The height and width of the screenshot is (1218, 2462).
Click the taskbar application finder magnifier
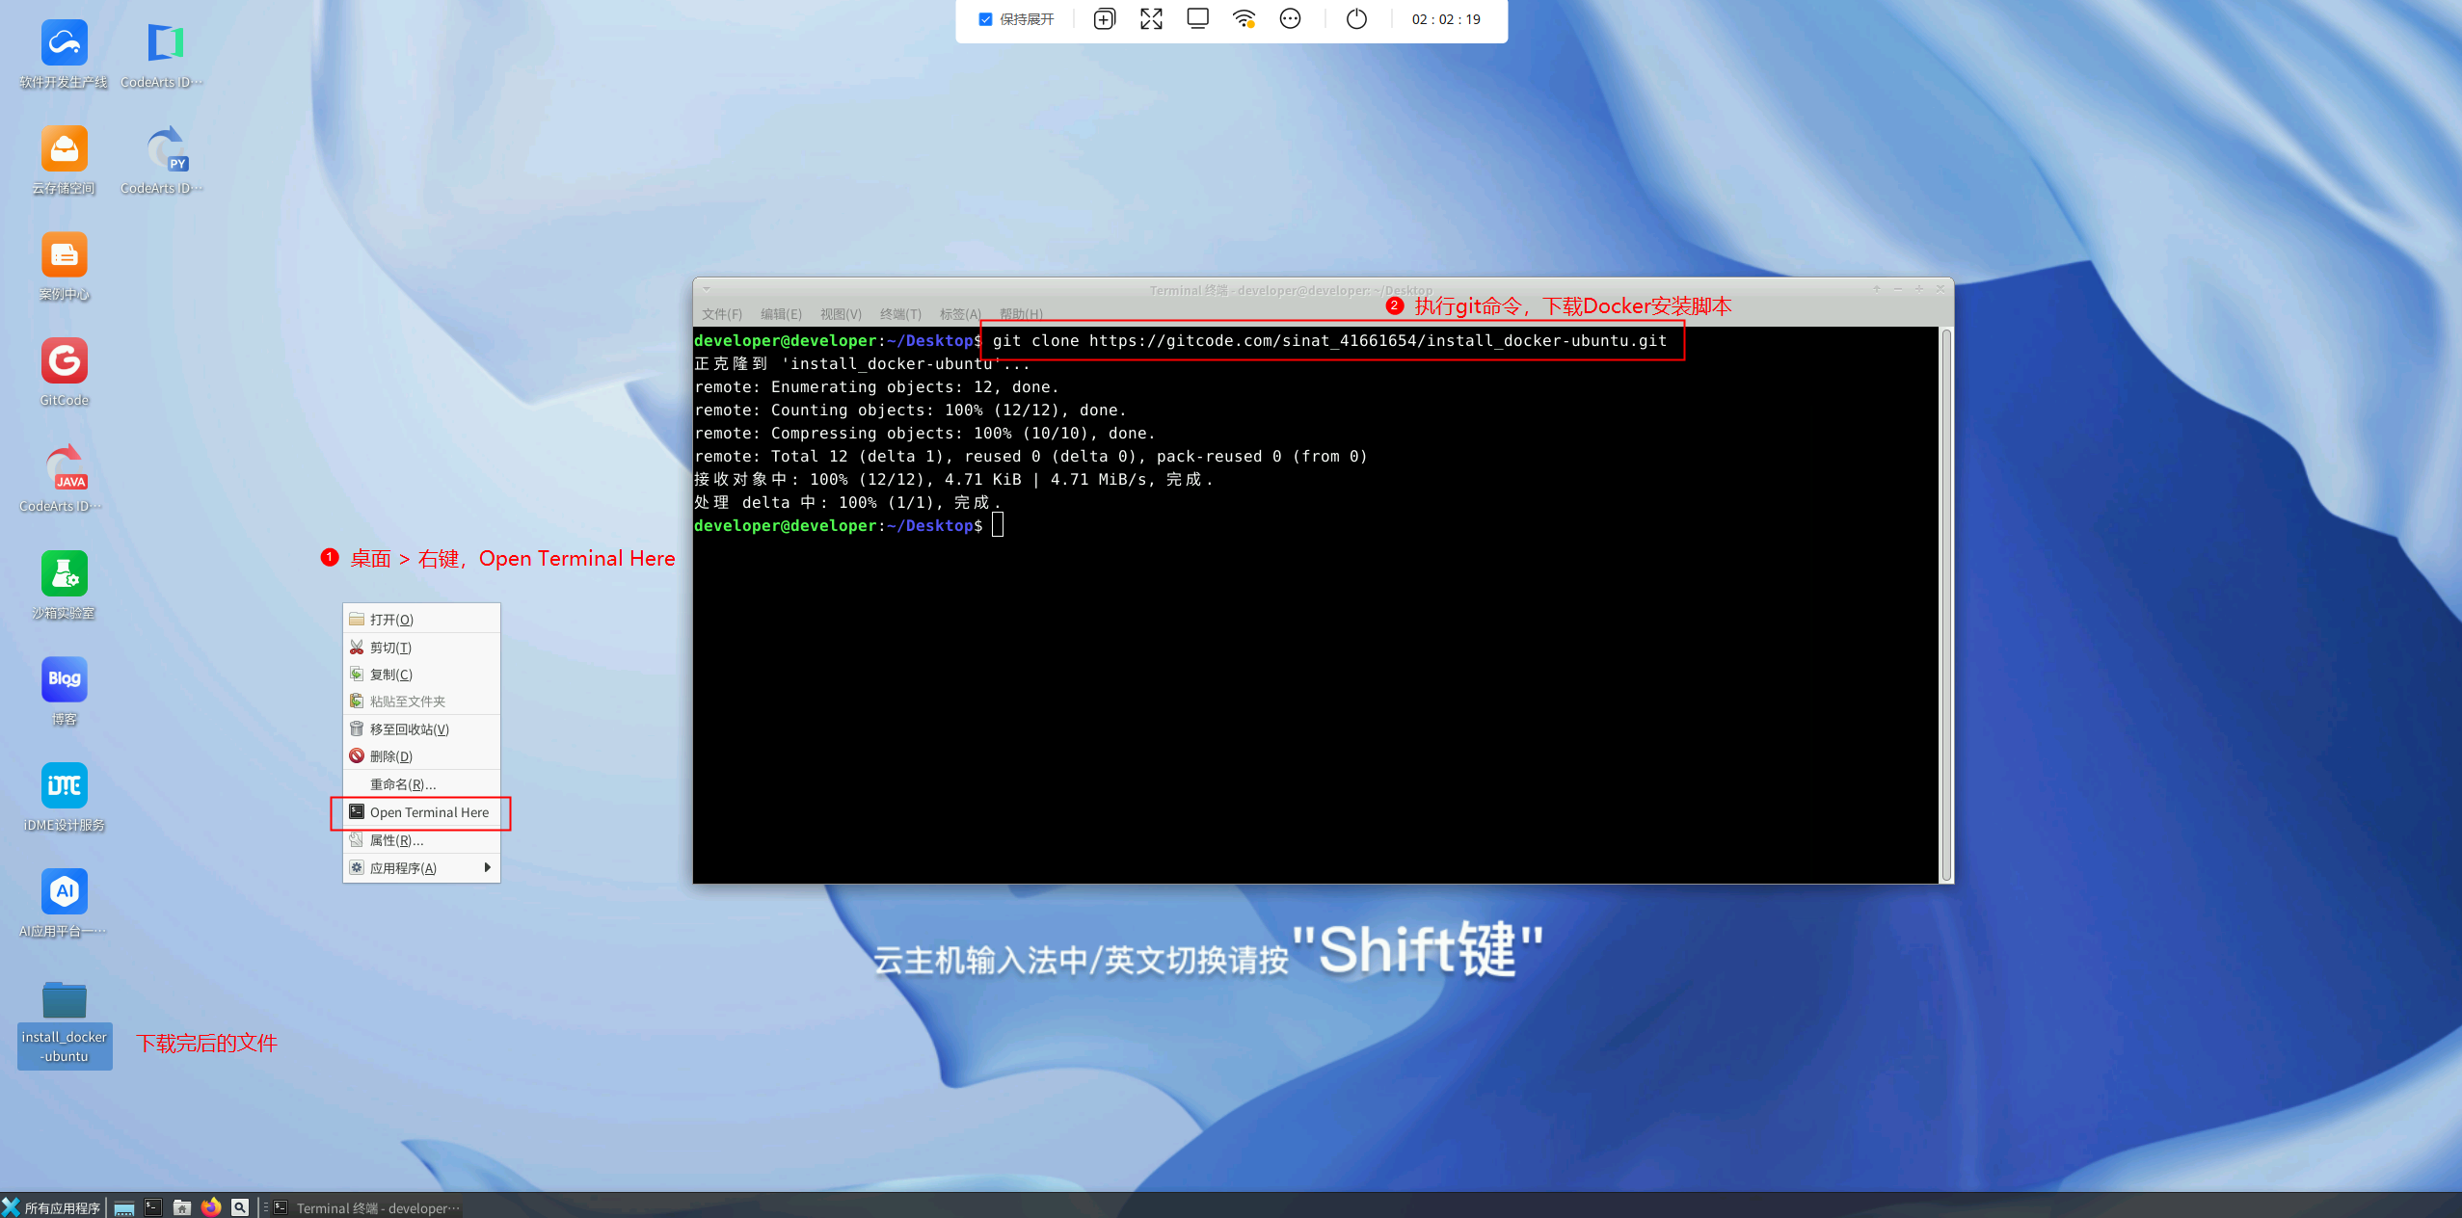pyautogui.click(x=240, y=1206)
